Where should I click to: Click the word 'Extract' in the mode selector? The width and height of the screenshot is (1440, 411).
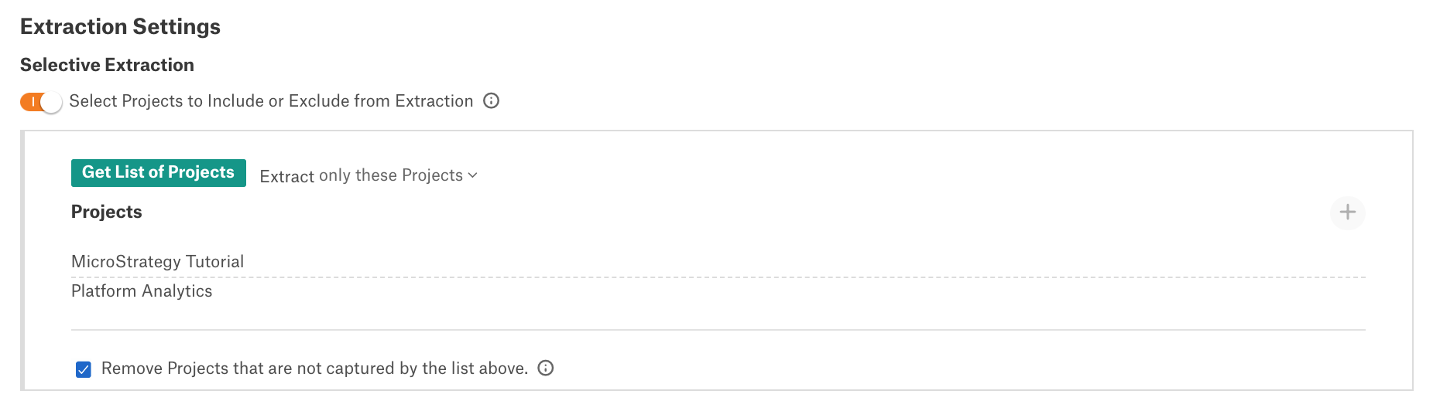pyautogui.click(x=287, y=176)
